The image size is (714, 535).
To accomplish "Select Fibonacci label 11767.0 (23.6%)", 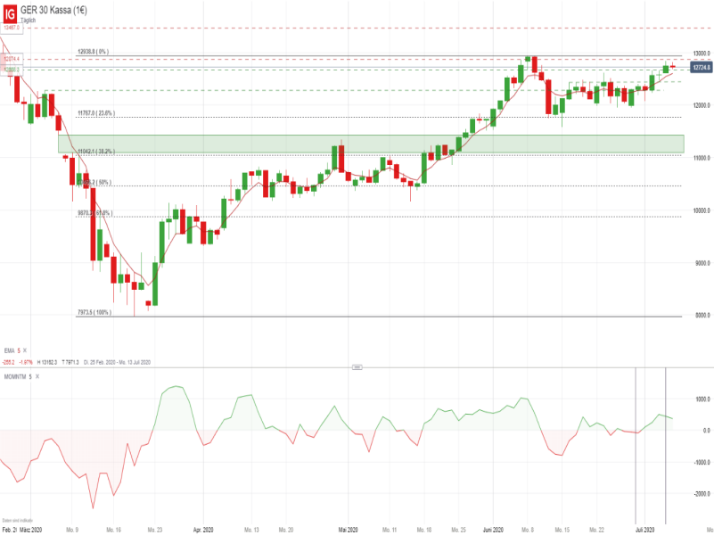I will (96, 113).
